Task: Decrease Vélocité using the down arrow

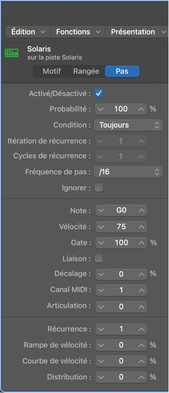Action: 100,227
